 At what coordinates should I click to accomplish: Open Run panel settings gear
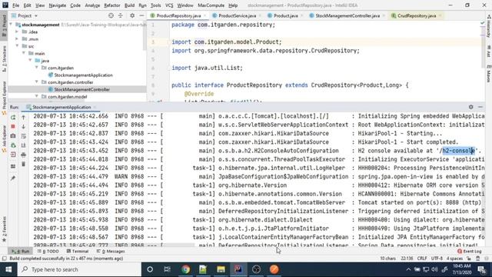471,107
